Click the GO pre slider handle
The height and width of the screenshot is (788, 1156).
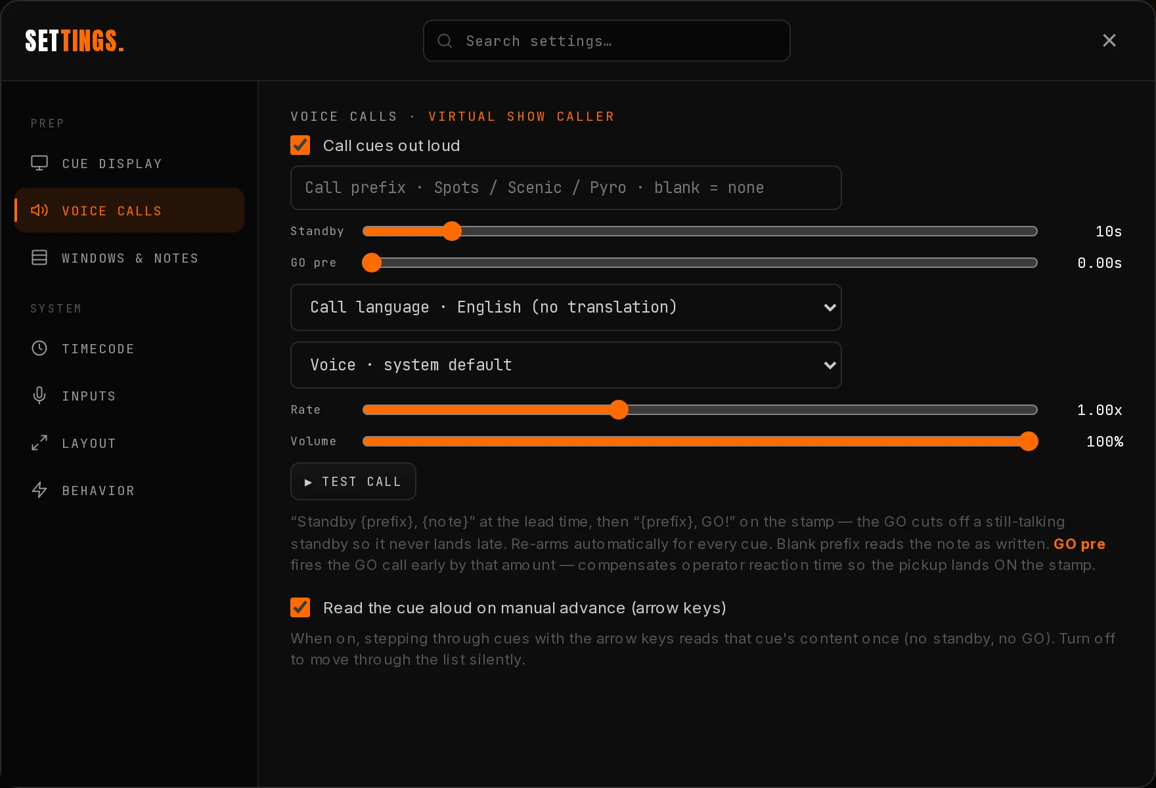(x=372, y=263)
